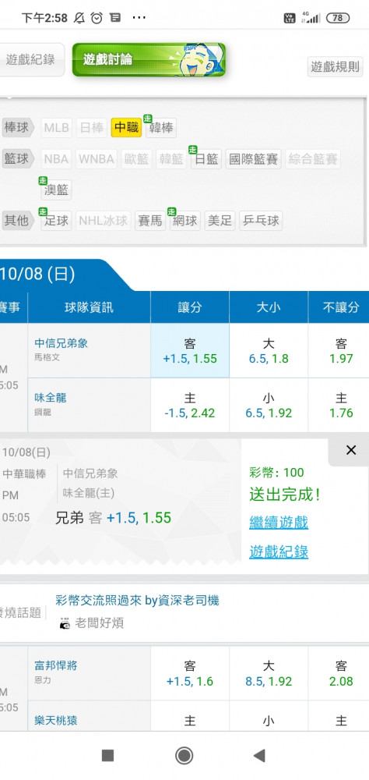Tap the mascot on 遊戲討論 banner

tap(196, 59)
